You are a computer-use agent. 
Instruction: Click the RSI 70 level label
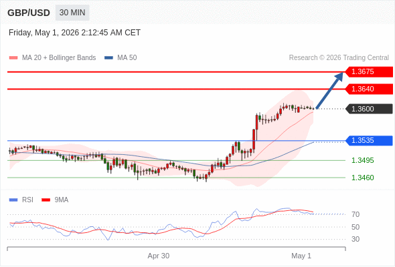[x=355, y=214]
